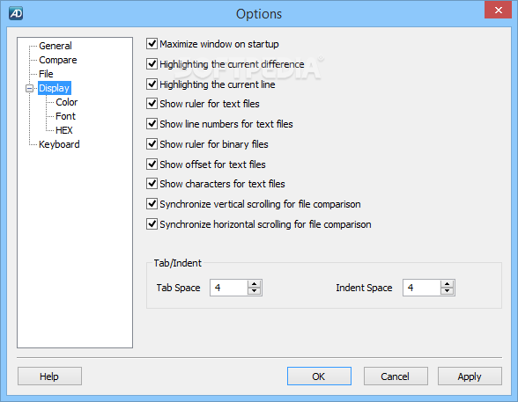
Task: Toggle Highlighting the current difference checkbox
Action: (x=152, y=64)
